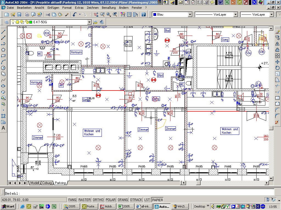Click the Befehl command line input
The image size is (281, 210).
click(140, 192)
